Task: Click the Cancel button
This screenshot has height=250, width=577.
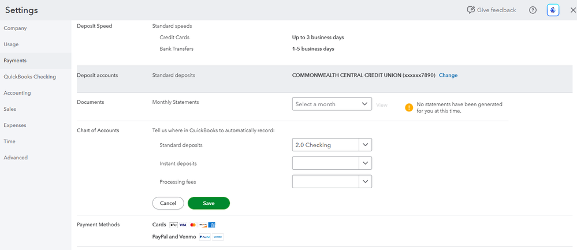Action: (168, 203)
